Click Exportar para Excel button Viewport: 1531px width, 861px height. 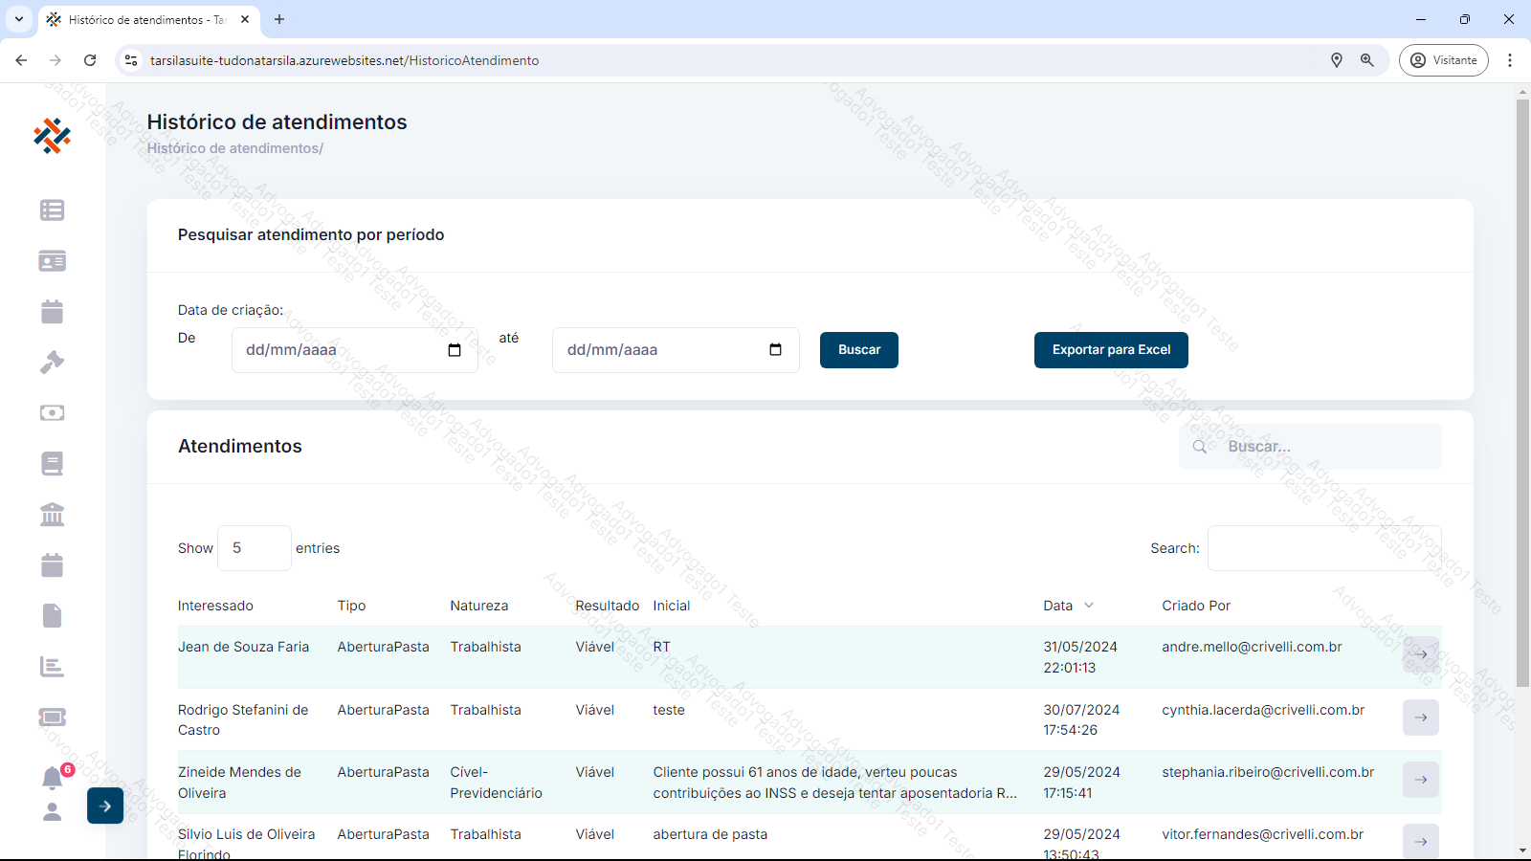[1111, 350]
